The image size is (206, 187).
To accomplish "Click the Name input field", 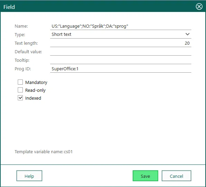I will tap(120, 26).
